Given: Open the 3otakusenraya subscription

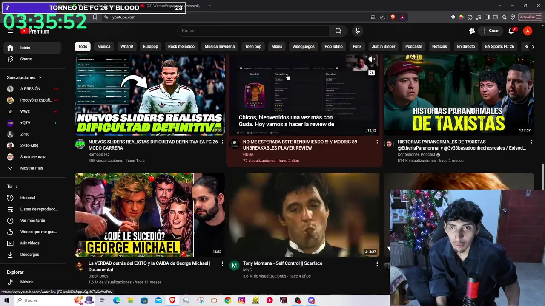Looking at the screenshot, I should pos(34,157).
